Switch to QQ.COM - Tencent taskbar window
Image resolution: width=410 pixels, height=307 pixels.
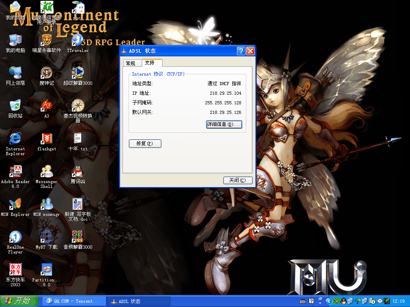(74, 301)
